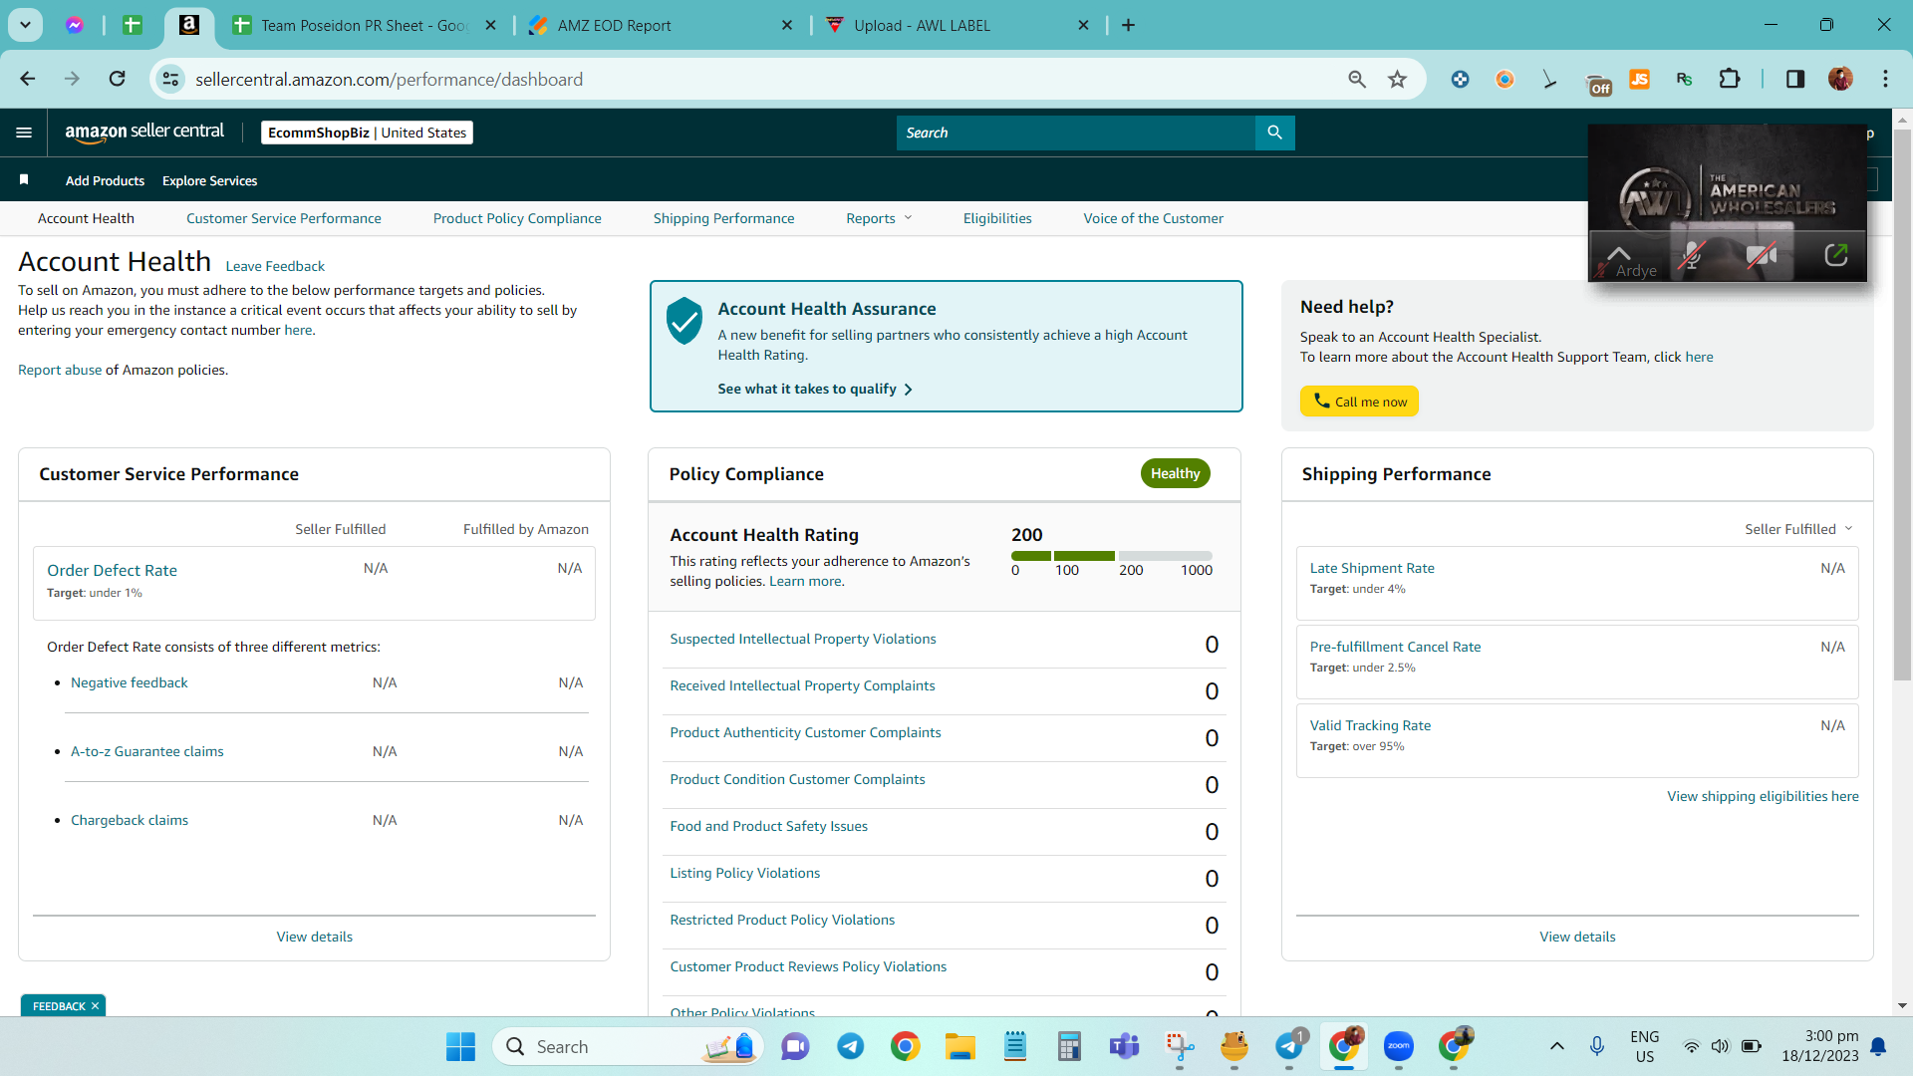Click the Windows taskbar Search box

tap(628, 1046)
